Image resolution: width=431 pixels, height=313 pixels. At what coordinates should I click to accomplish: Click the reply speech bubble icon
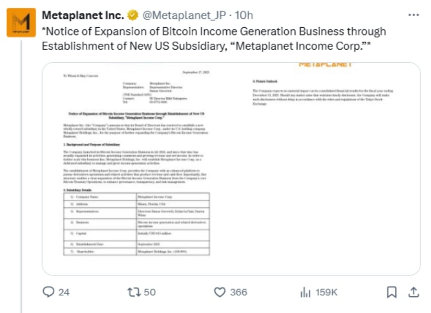(49, 292)
